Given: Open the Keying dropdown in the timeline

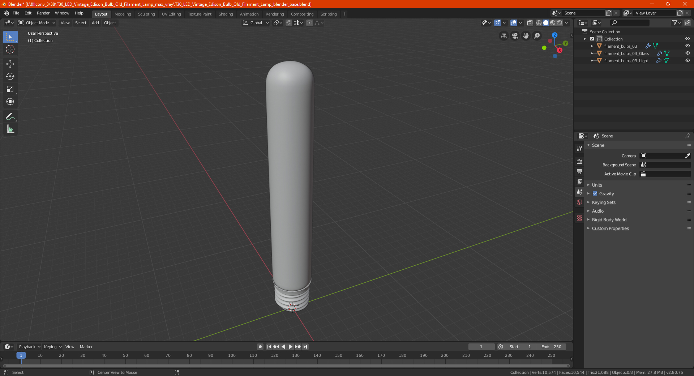Looking at the screenshot, I should point(53,347).
